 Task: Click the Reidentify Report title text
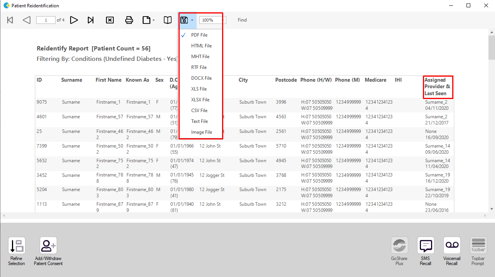(x=94, y=49)
